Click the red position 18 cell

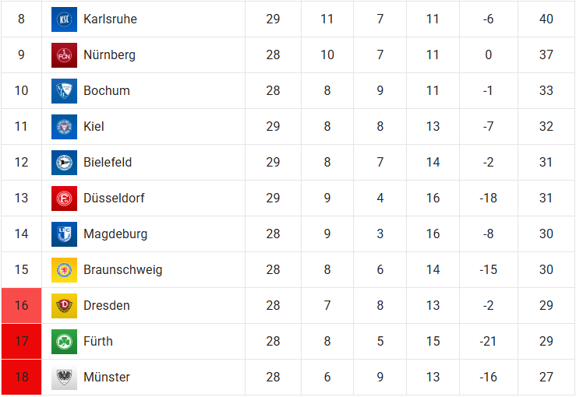click(x=21, y=378)
